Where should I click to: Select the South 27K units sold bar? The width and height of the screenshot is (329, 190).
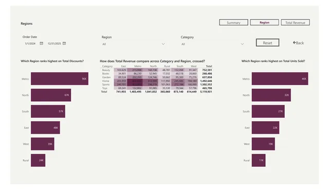[268, 111]
